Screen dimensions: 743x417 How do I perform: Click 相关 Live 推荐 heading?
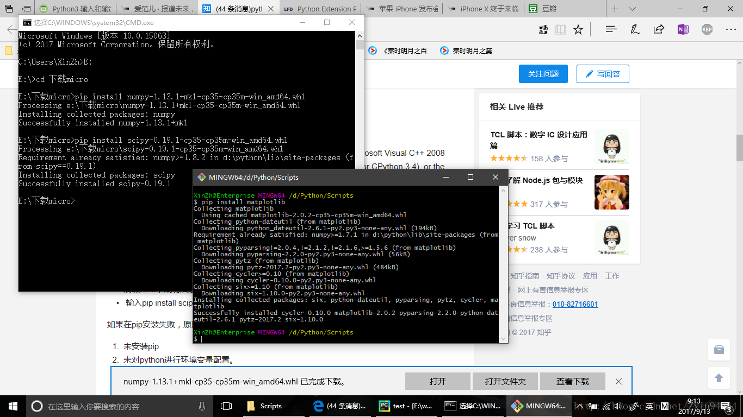click(x=517, y=106)
